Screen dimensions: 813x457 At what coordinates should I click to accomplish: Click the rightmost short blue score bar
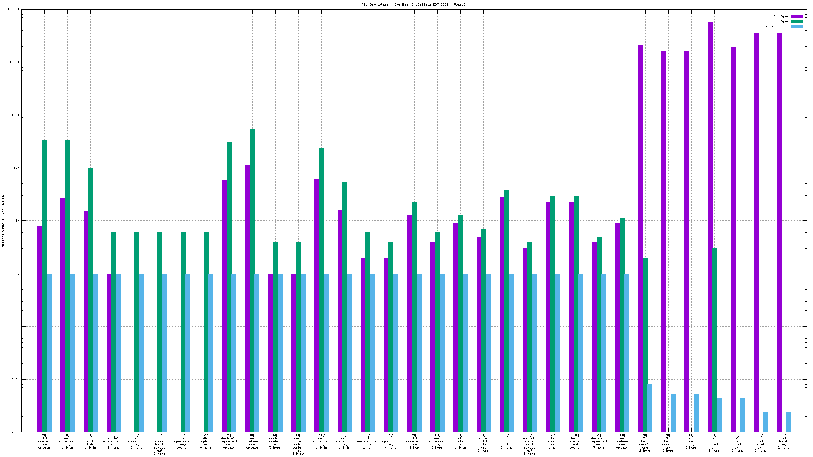click(788, 422)
